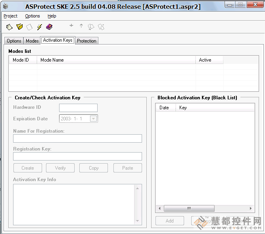
Task: Click left arrow of Black List scrollbar
Action: pos(159,208)
